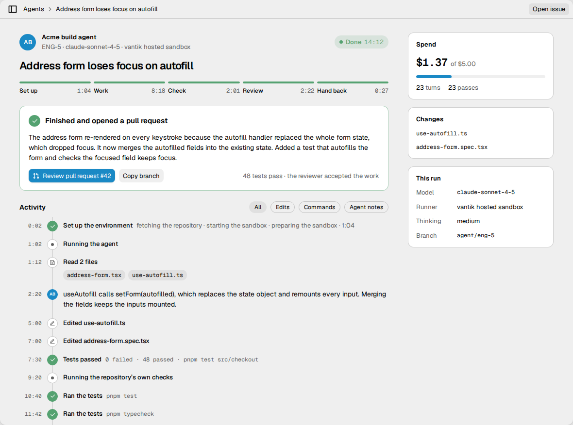This screenshot has height=425, width=573.
Task: Click the 23 passes count
Action: (x=463, y=88)
